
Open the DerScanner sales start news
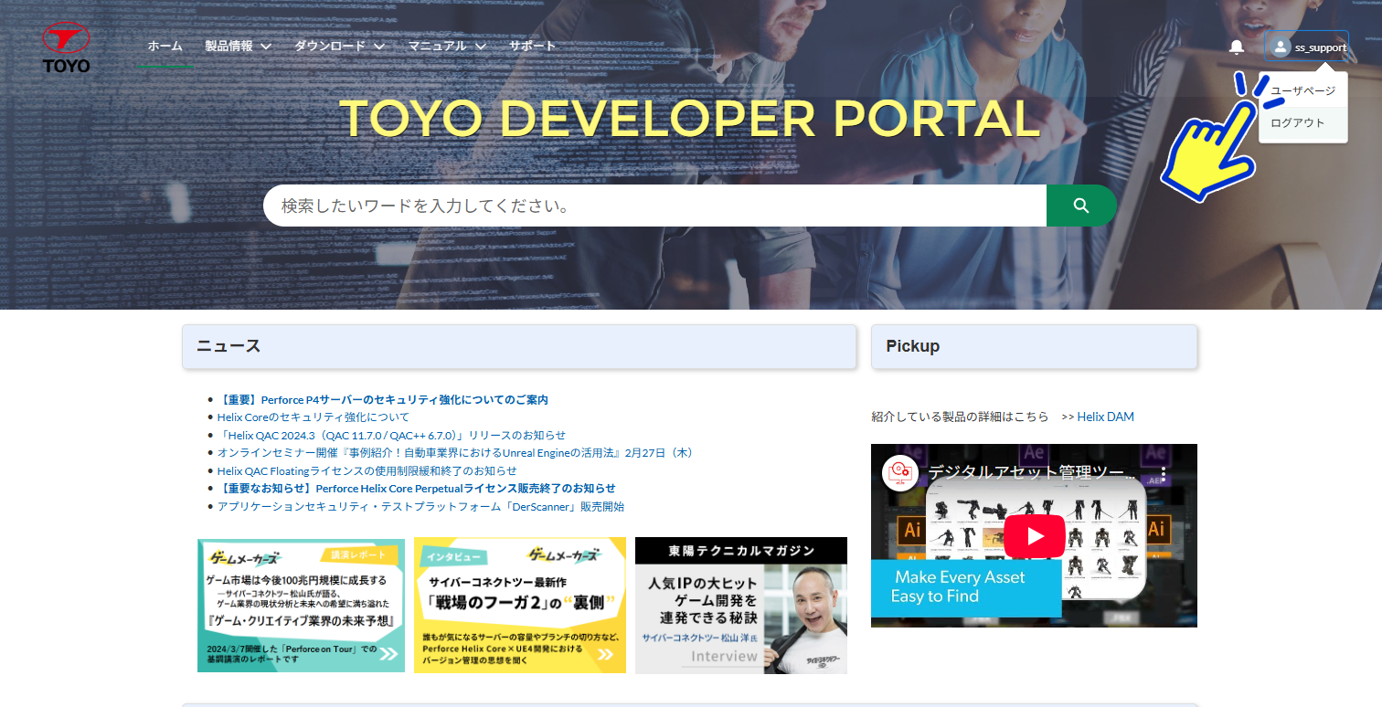point(421,506)
